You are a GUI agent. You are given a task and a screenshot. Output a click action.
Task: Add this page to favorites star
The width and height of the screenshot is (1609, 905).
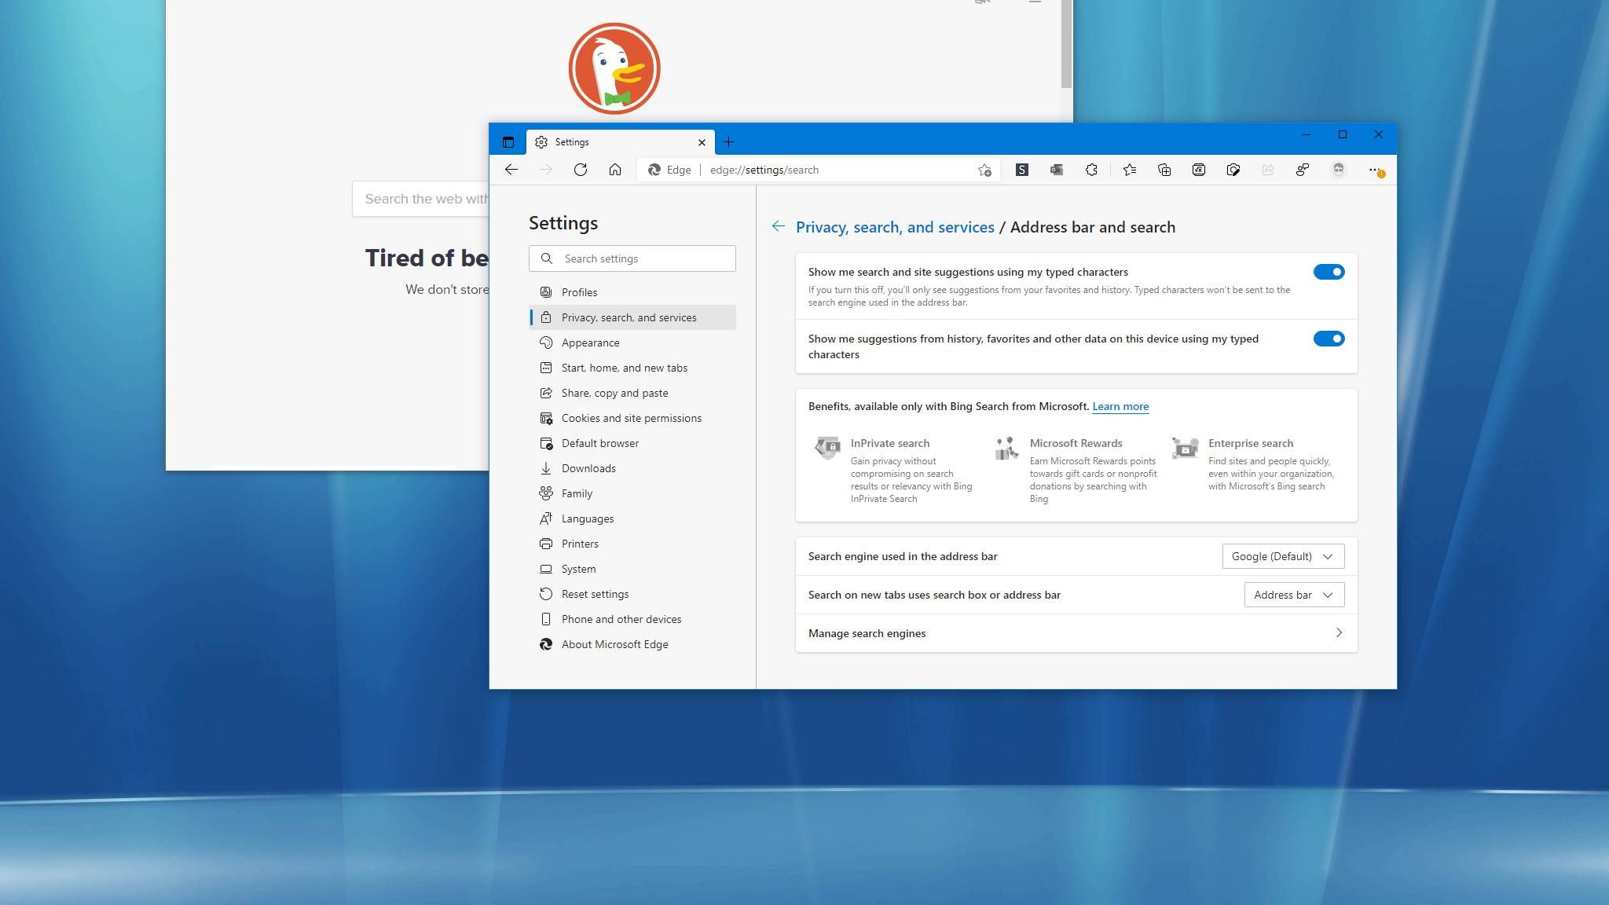tap(984, 170)
